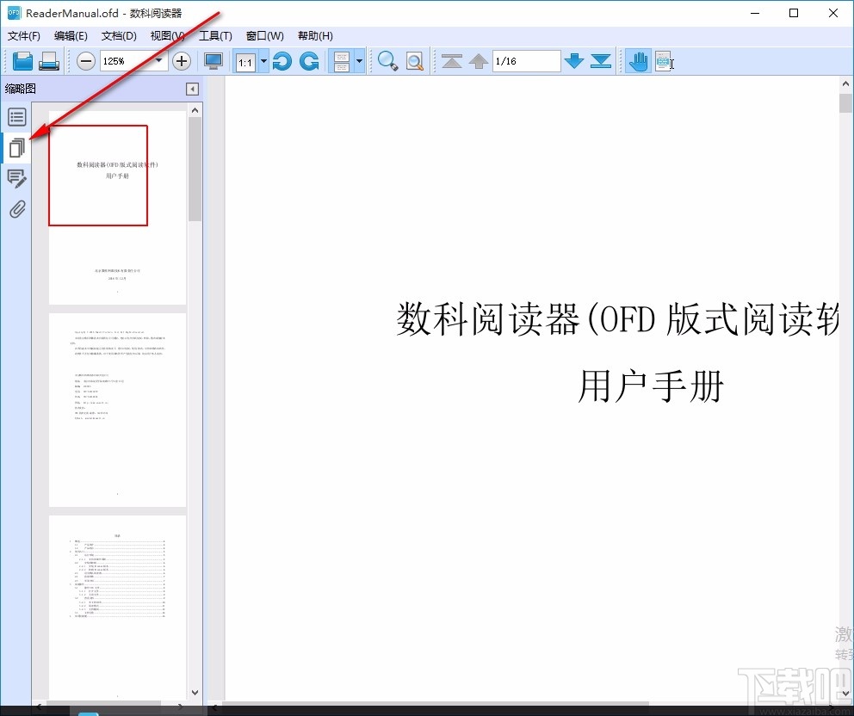
Task: Zoom out with the minus button
Action: pyautogui.click(x=85, y=61)
